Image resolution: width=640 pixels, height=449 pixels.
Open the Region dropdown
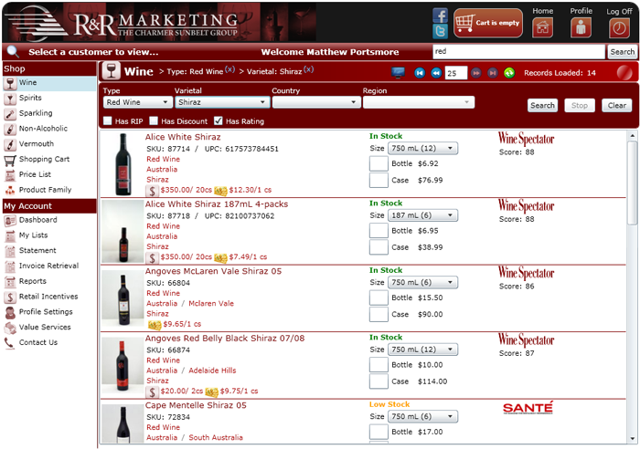[419, 102]
